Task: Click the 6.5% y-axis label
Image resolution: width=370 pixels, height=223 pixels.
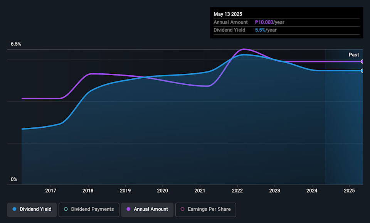Action: tap(16, 44)
